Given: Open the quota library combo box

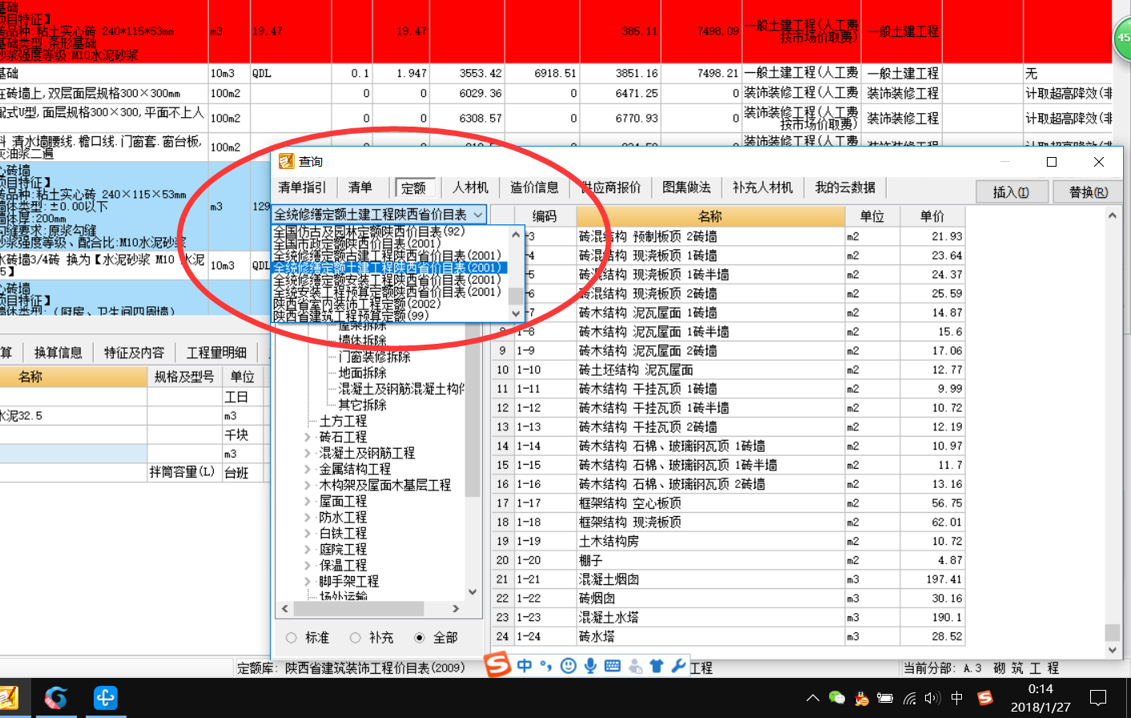Looking at the screenshot, I should (x=379, y=215).
